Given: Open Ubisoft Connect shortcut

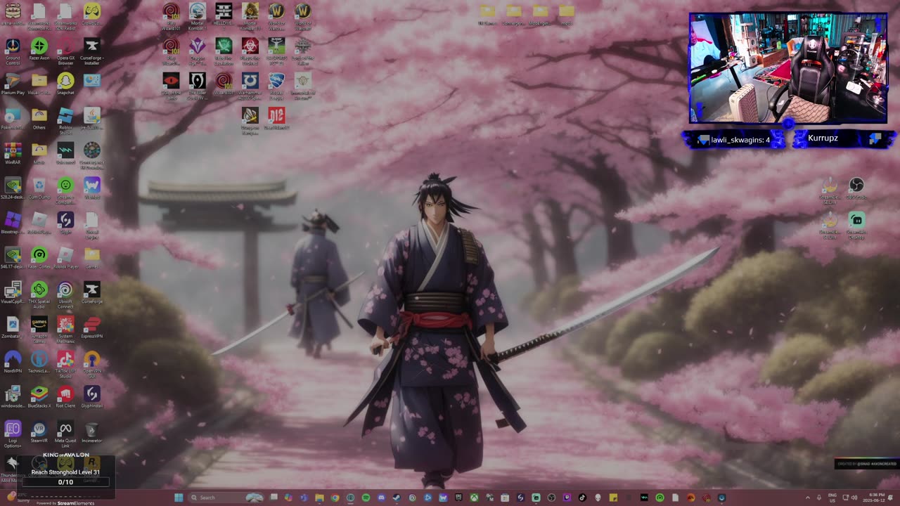Looking at the screenshot, I should click(65, 295).
